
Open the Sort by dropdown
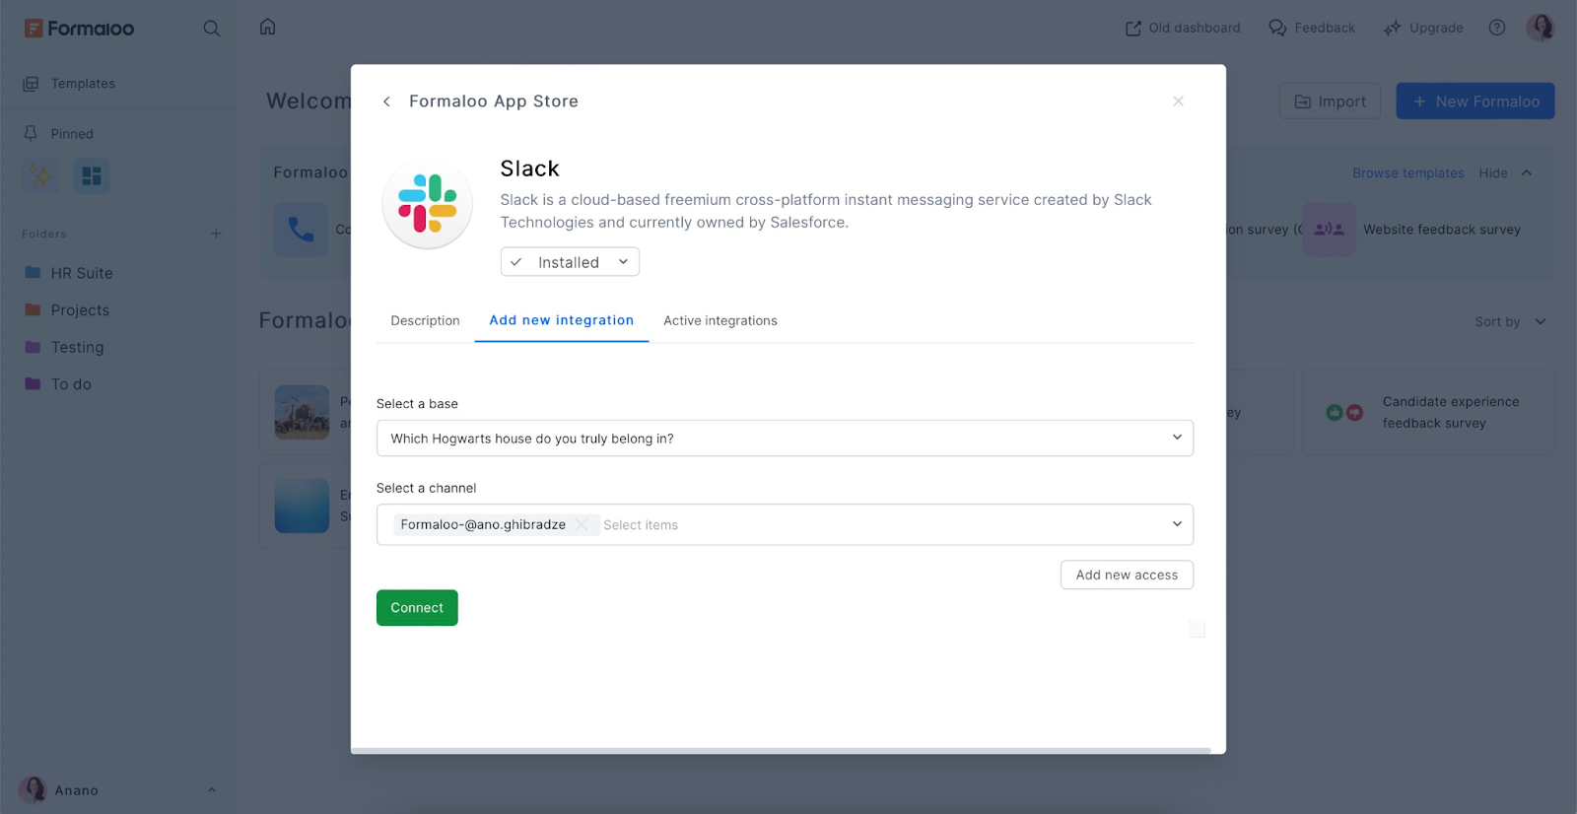tap(1510, 321)
